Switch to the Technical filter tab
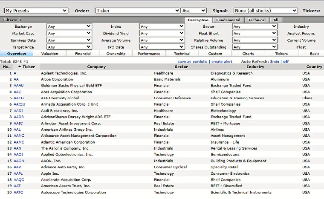 point(257,20)
